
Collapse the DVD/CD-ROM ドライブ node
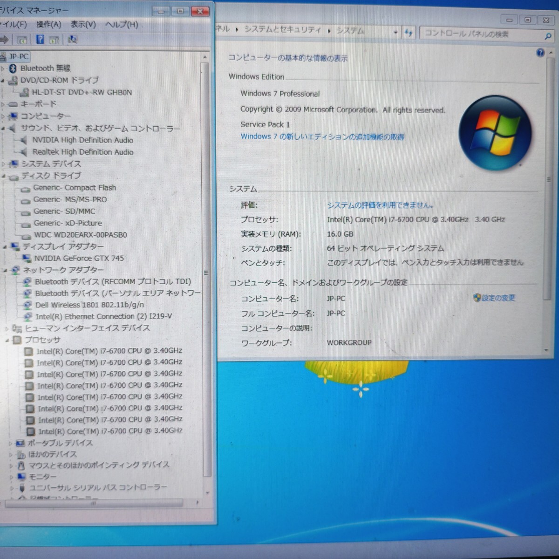(3, 81)
